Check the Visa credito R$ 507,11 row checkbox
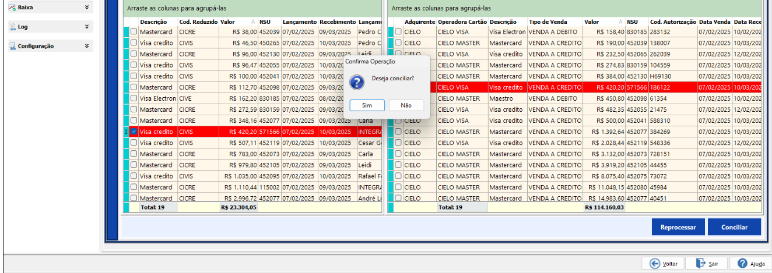772x273 pixels. pyautogui.click(x=134, y=143)
